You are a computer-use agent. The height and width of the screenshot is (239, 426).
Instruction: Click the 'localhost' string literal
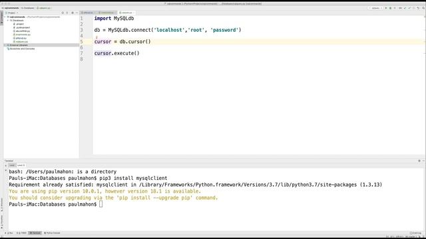pyautogui.click(x=169, y=30)
